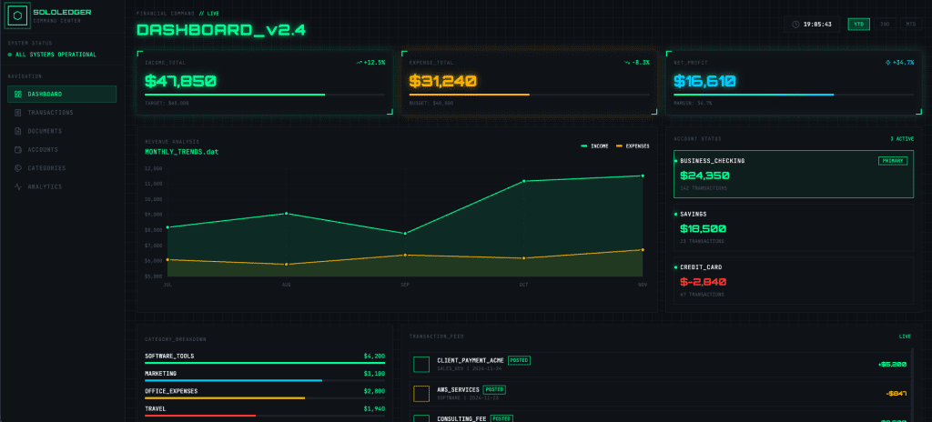Switch time range to MTD

point(909,25)
